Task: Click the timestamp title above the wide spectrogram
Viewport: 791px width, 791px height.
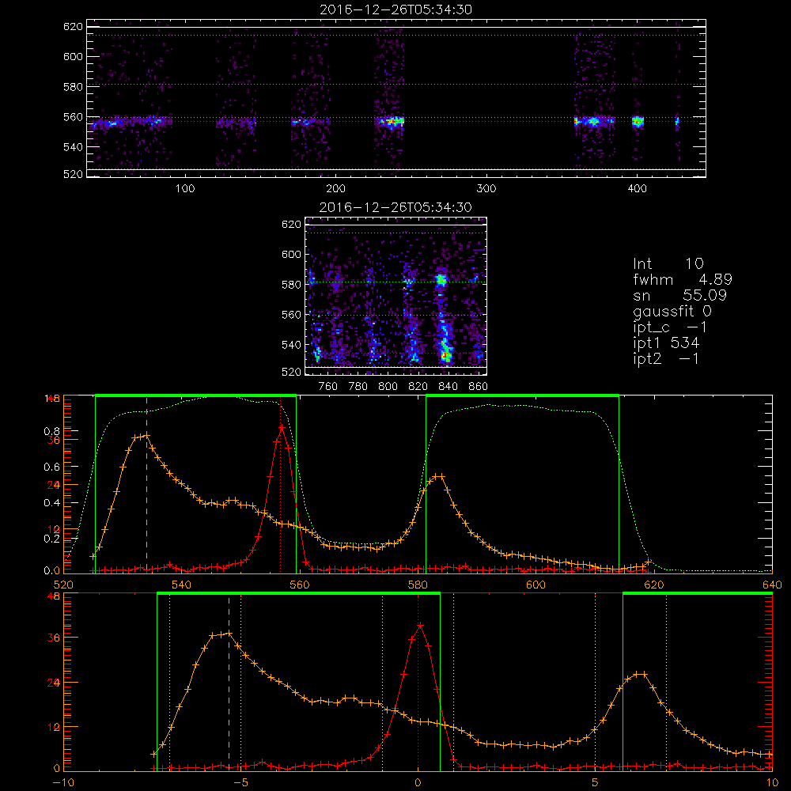Action: point(396,9)
